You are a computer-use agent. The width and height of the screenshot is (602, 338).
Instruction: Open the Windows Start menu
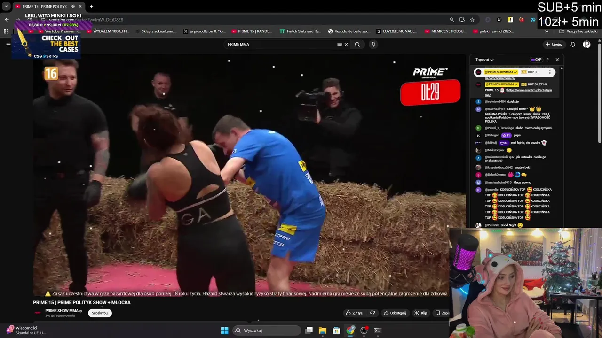[224, 330]
